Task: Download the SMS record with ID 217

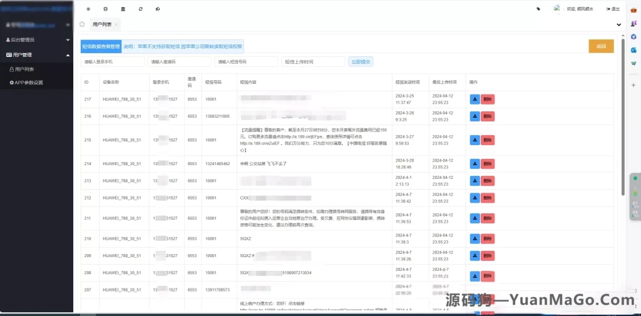Action: pyautogui.click(x=474, y=99)
